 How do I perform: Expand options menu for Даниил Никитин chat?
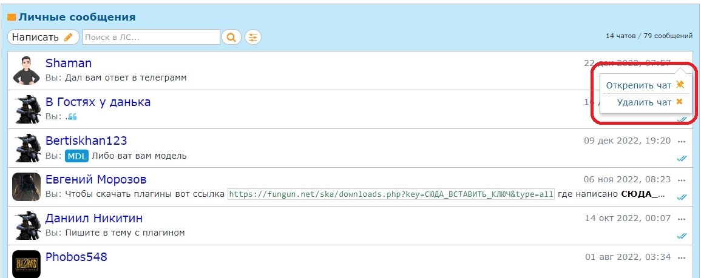pos(682,219)
